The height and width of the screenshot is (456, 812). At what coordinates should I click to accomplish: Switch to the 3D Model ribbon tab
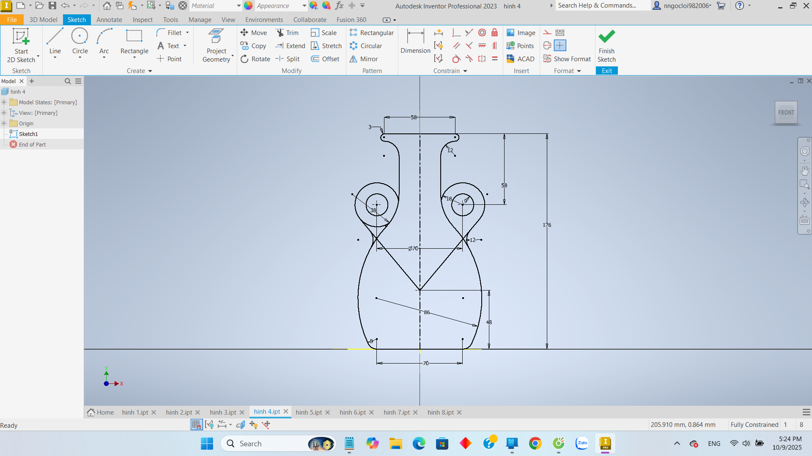(x=43, y=19)
